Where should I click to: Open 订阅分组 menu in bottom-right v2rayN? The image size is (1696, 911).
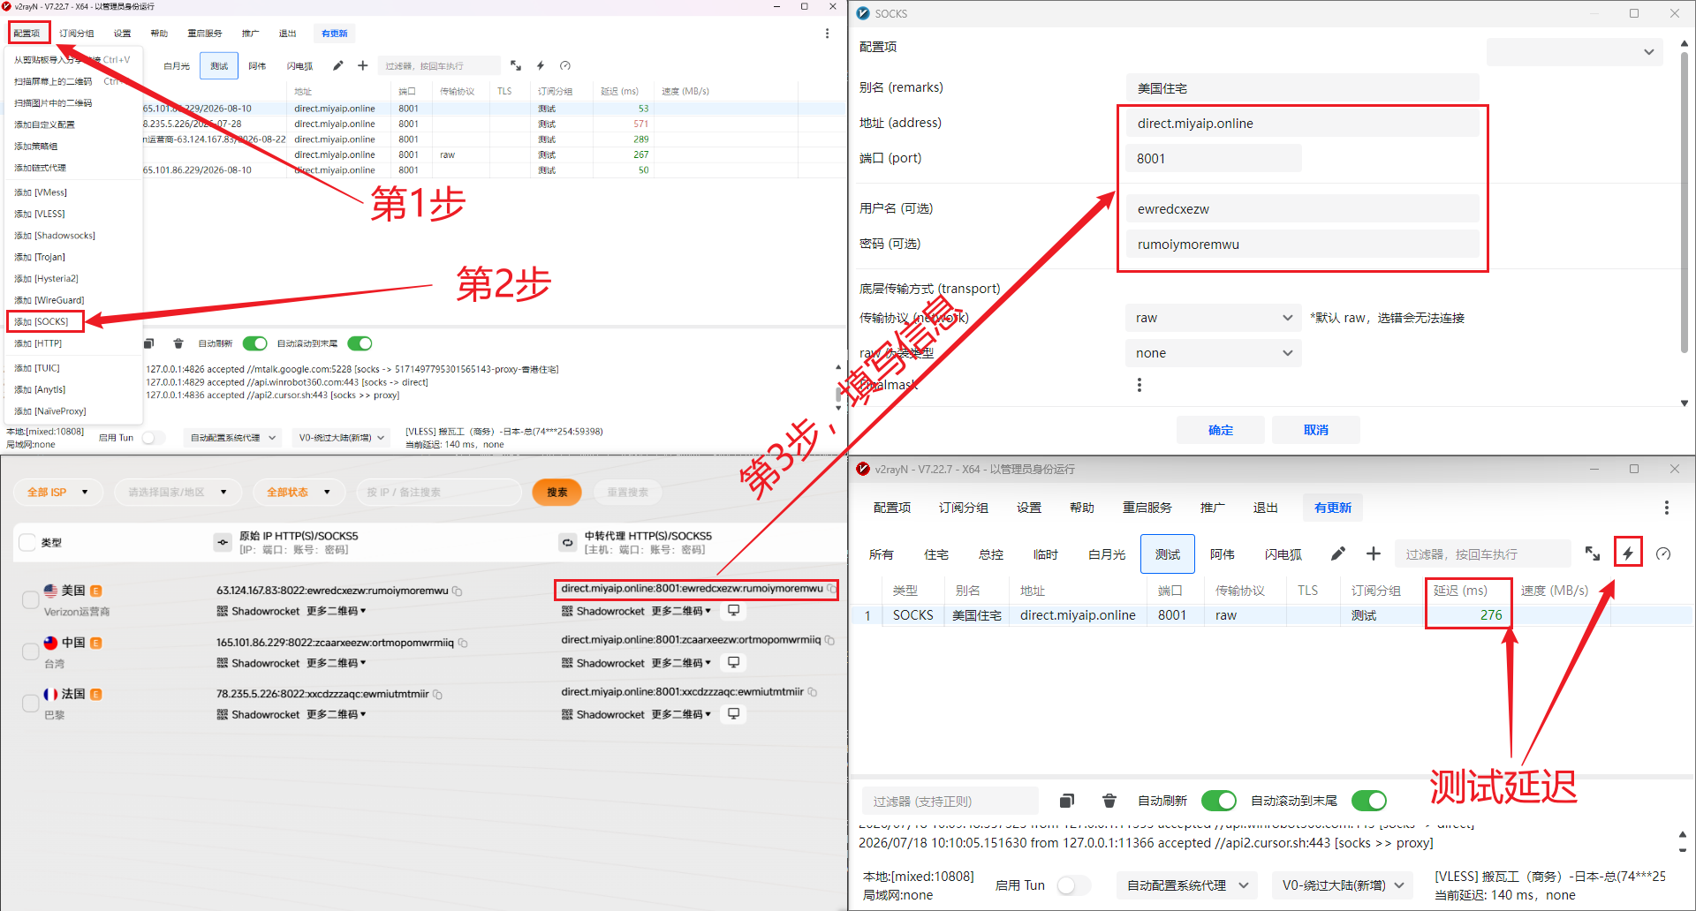coord(963,508)
